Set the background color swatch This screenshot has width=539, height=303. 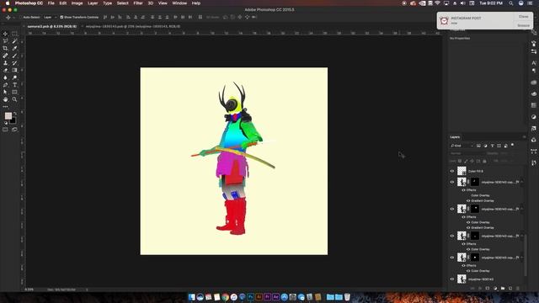pyautogui.click(x=13, y=121)
